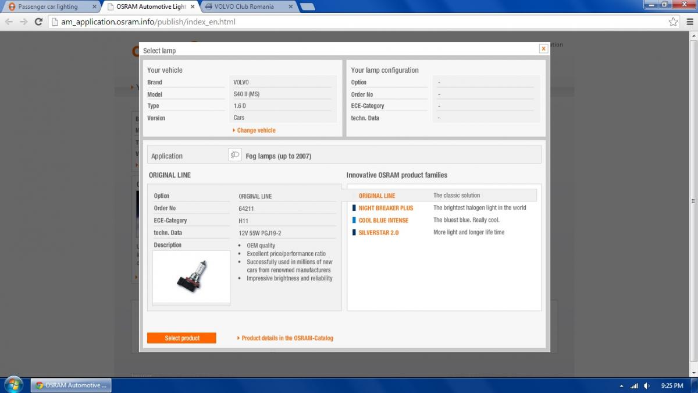Close the OSRAM Automotive Light tab
This screenshot has height=393, width=698.
tap(193, 7)
